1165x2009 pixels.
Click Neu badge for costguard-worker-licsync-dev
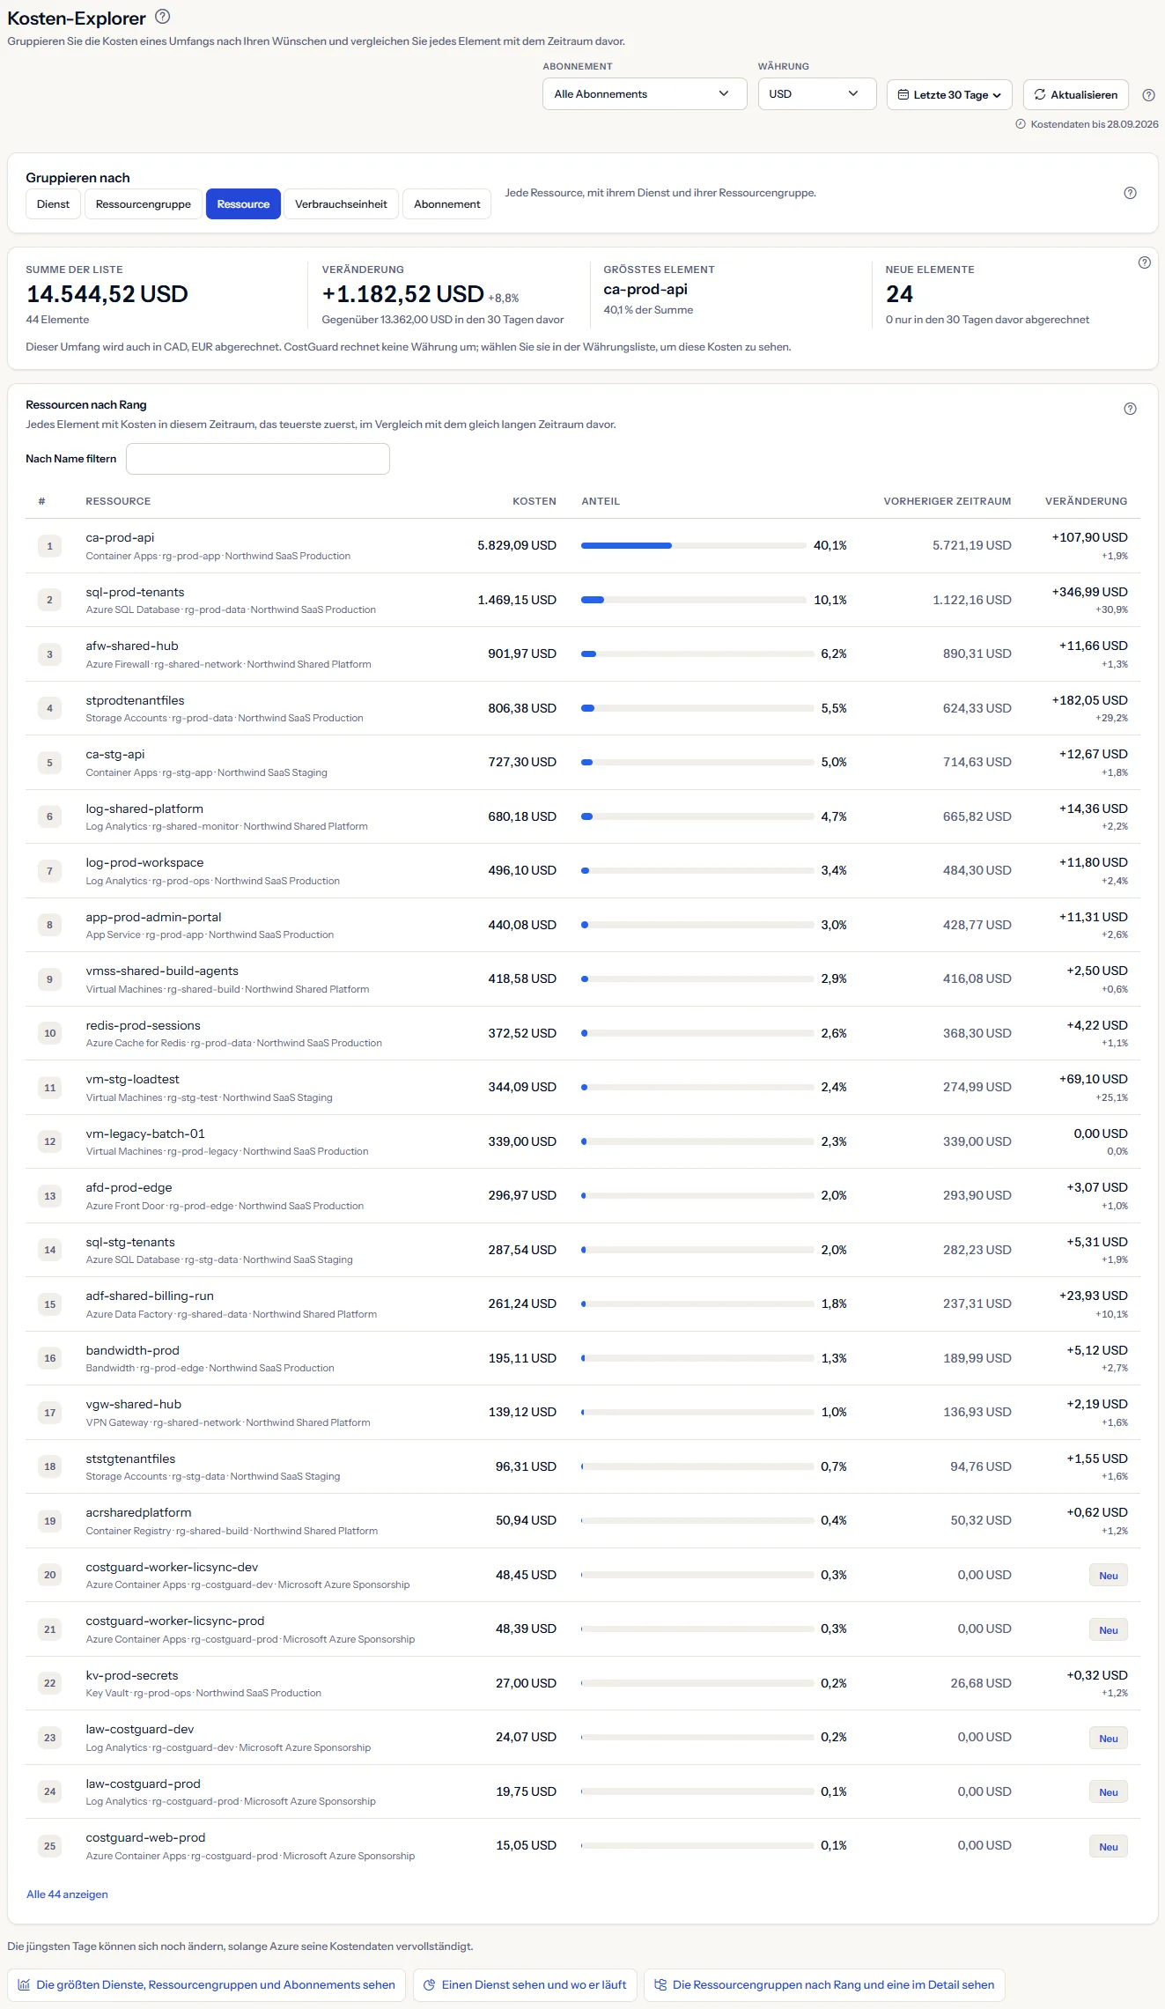[1109, 1576]
